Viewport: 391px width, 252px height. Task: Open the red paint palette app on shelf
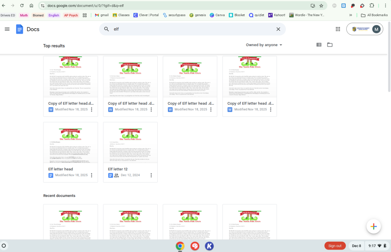195,246
